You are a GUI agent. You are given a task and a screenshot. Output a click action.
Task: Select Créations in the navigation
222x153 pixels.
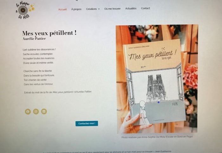coord(91,9)
